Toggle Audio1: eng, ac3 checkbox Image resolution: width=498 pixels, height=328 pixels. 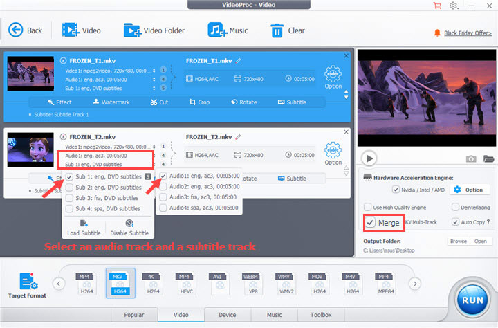163,176
